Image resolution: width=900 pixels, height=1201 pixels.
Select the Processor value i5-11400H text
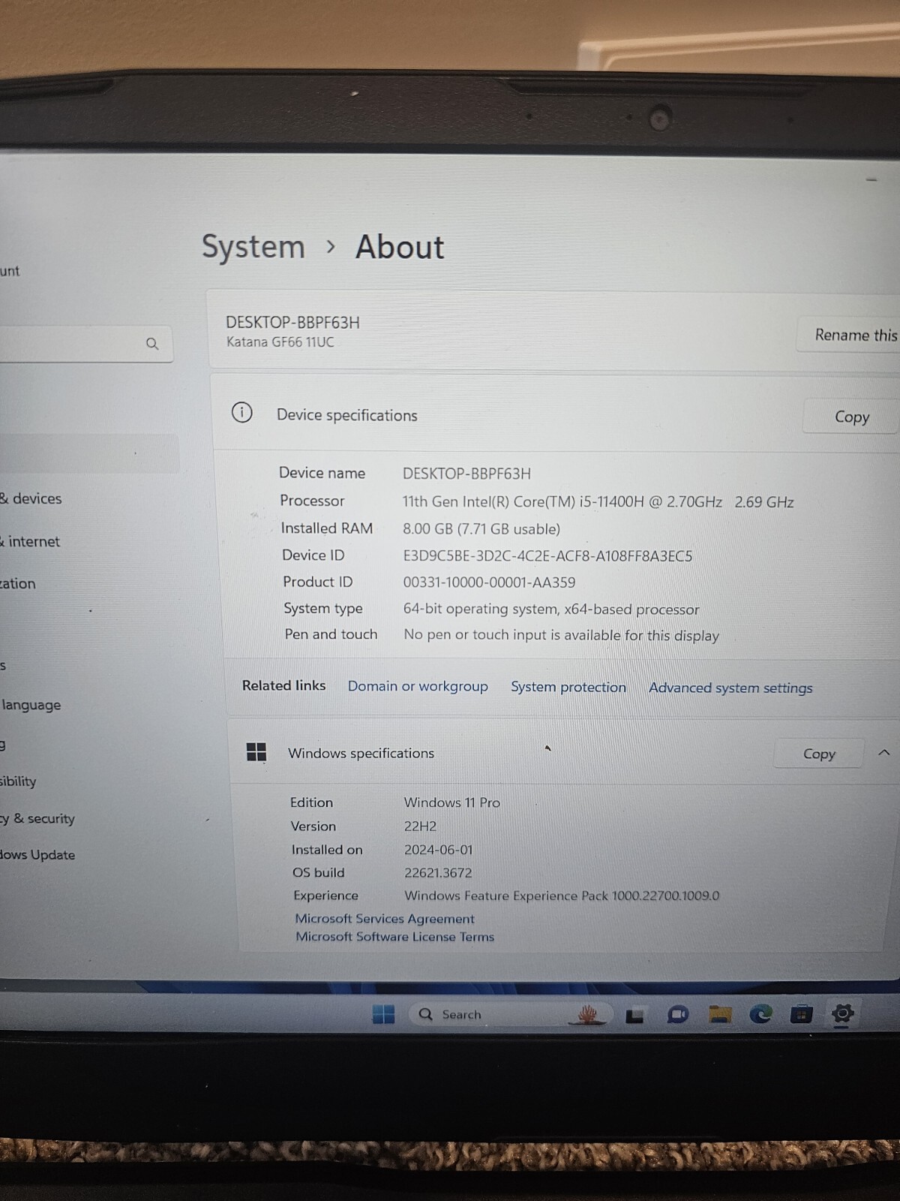(598, 502)
